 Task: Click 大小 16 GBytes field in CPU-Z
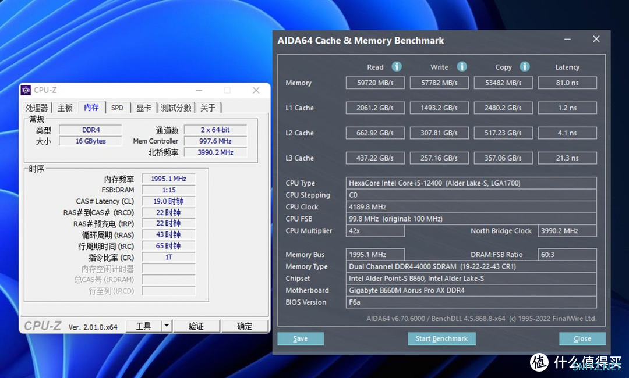coord(91,141)
